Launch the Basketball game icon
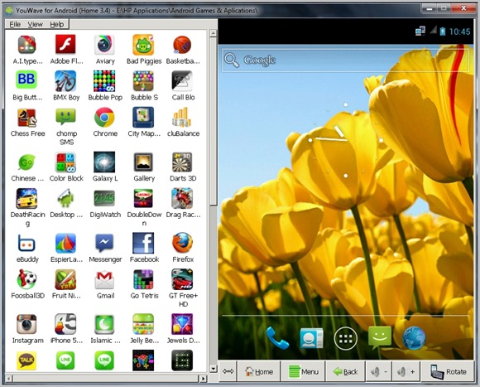This screenshot has height=387, width=480. click(x=182, y=45)
